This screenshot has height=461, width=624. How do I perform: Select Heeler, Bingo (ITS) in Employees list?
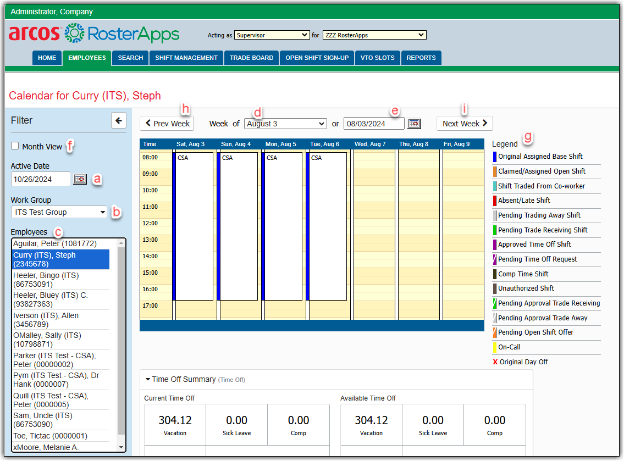[60, 280]
